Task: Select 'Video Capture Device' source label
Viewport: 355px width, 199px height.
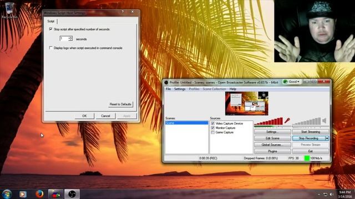Action: coord(229,123)
